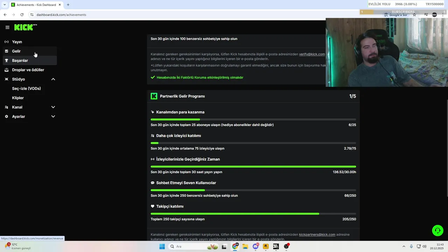The width and height of the screenshot is (448, 252).
Task: Open the Yayın section in the sidebar
Action: [30, 42]
